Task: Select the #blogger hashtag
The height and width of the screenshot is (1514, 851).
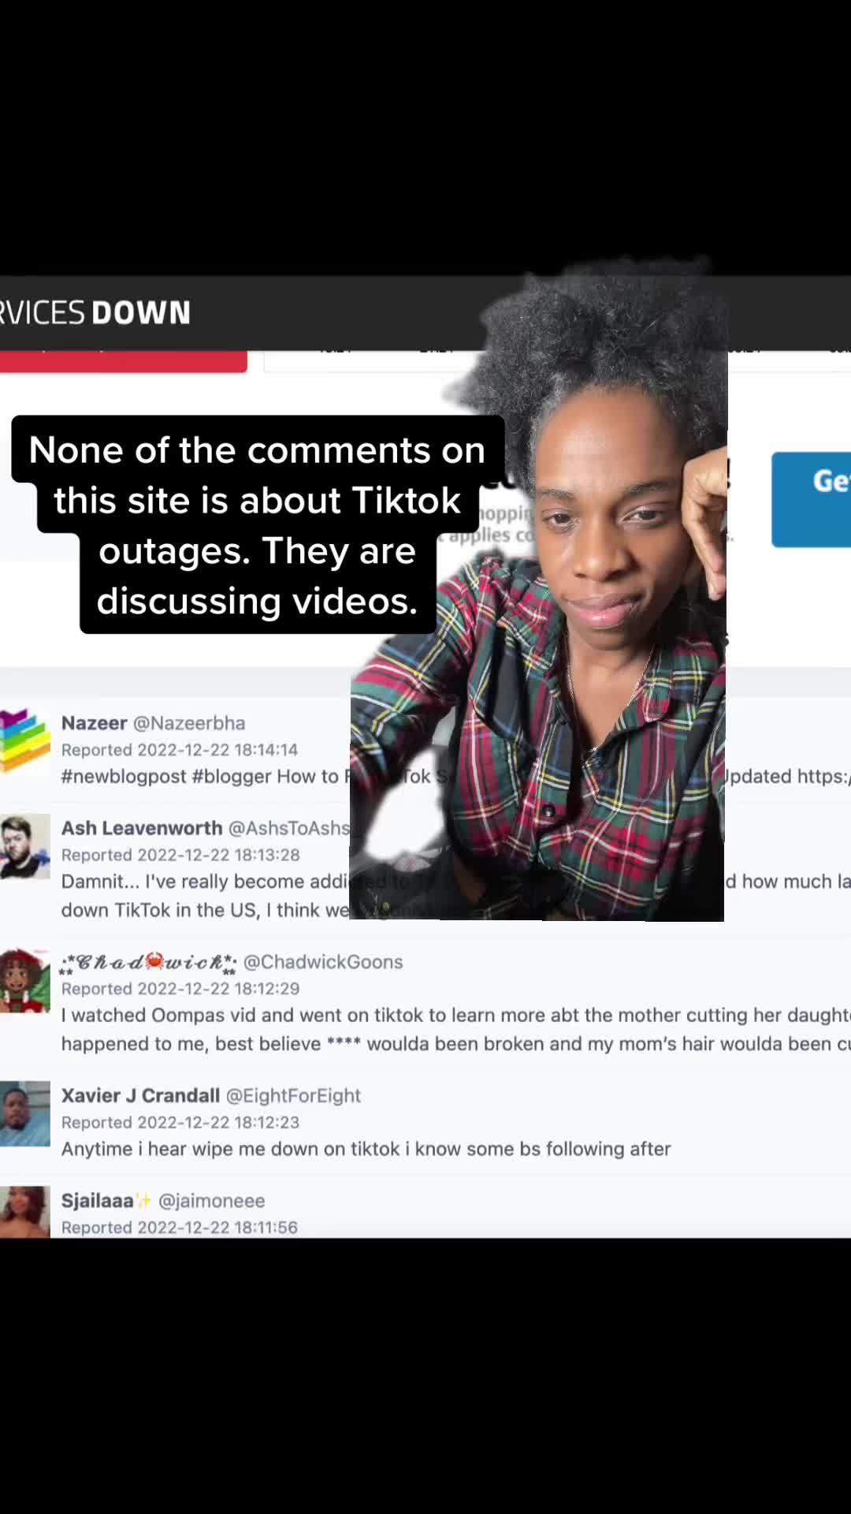Action: click(x=232, y=777)
